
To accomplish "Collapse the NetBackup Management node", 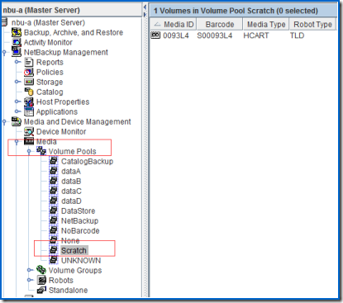I will pyautogui.click(x=4, y=52).
